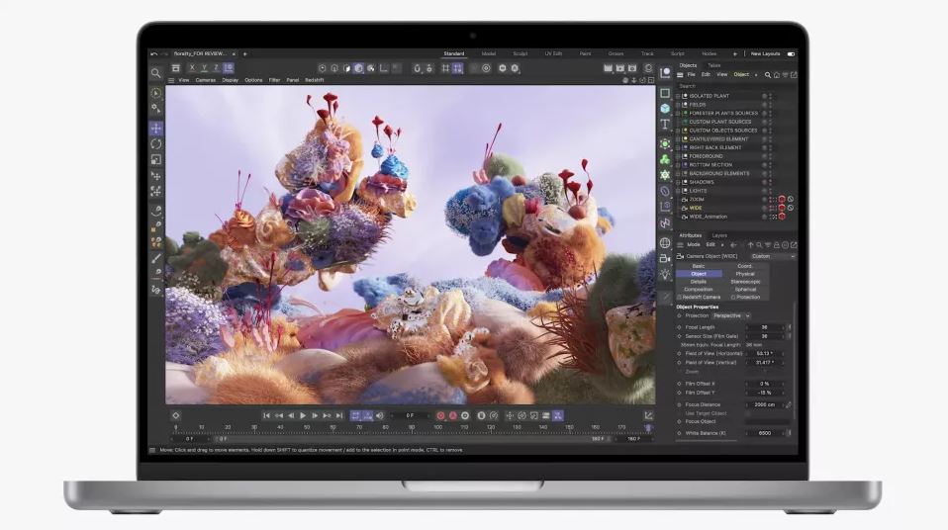
Task: Open the viewport Redshift menu
Action: click(x=315, y=80)
